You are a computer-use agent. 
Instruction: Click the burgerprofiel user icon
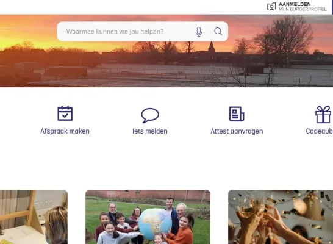click(271, 7)
